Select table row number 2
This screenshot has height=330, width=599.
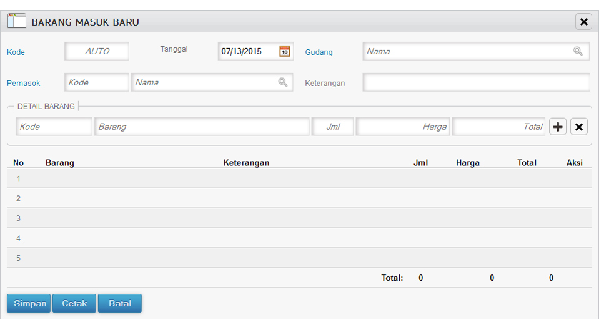tap(300, 198)
